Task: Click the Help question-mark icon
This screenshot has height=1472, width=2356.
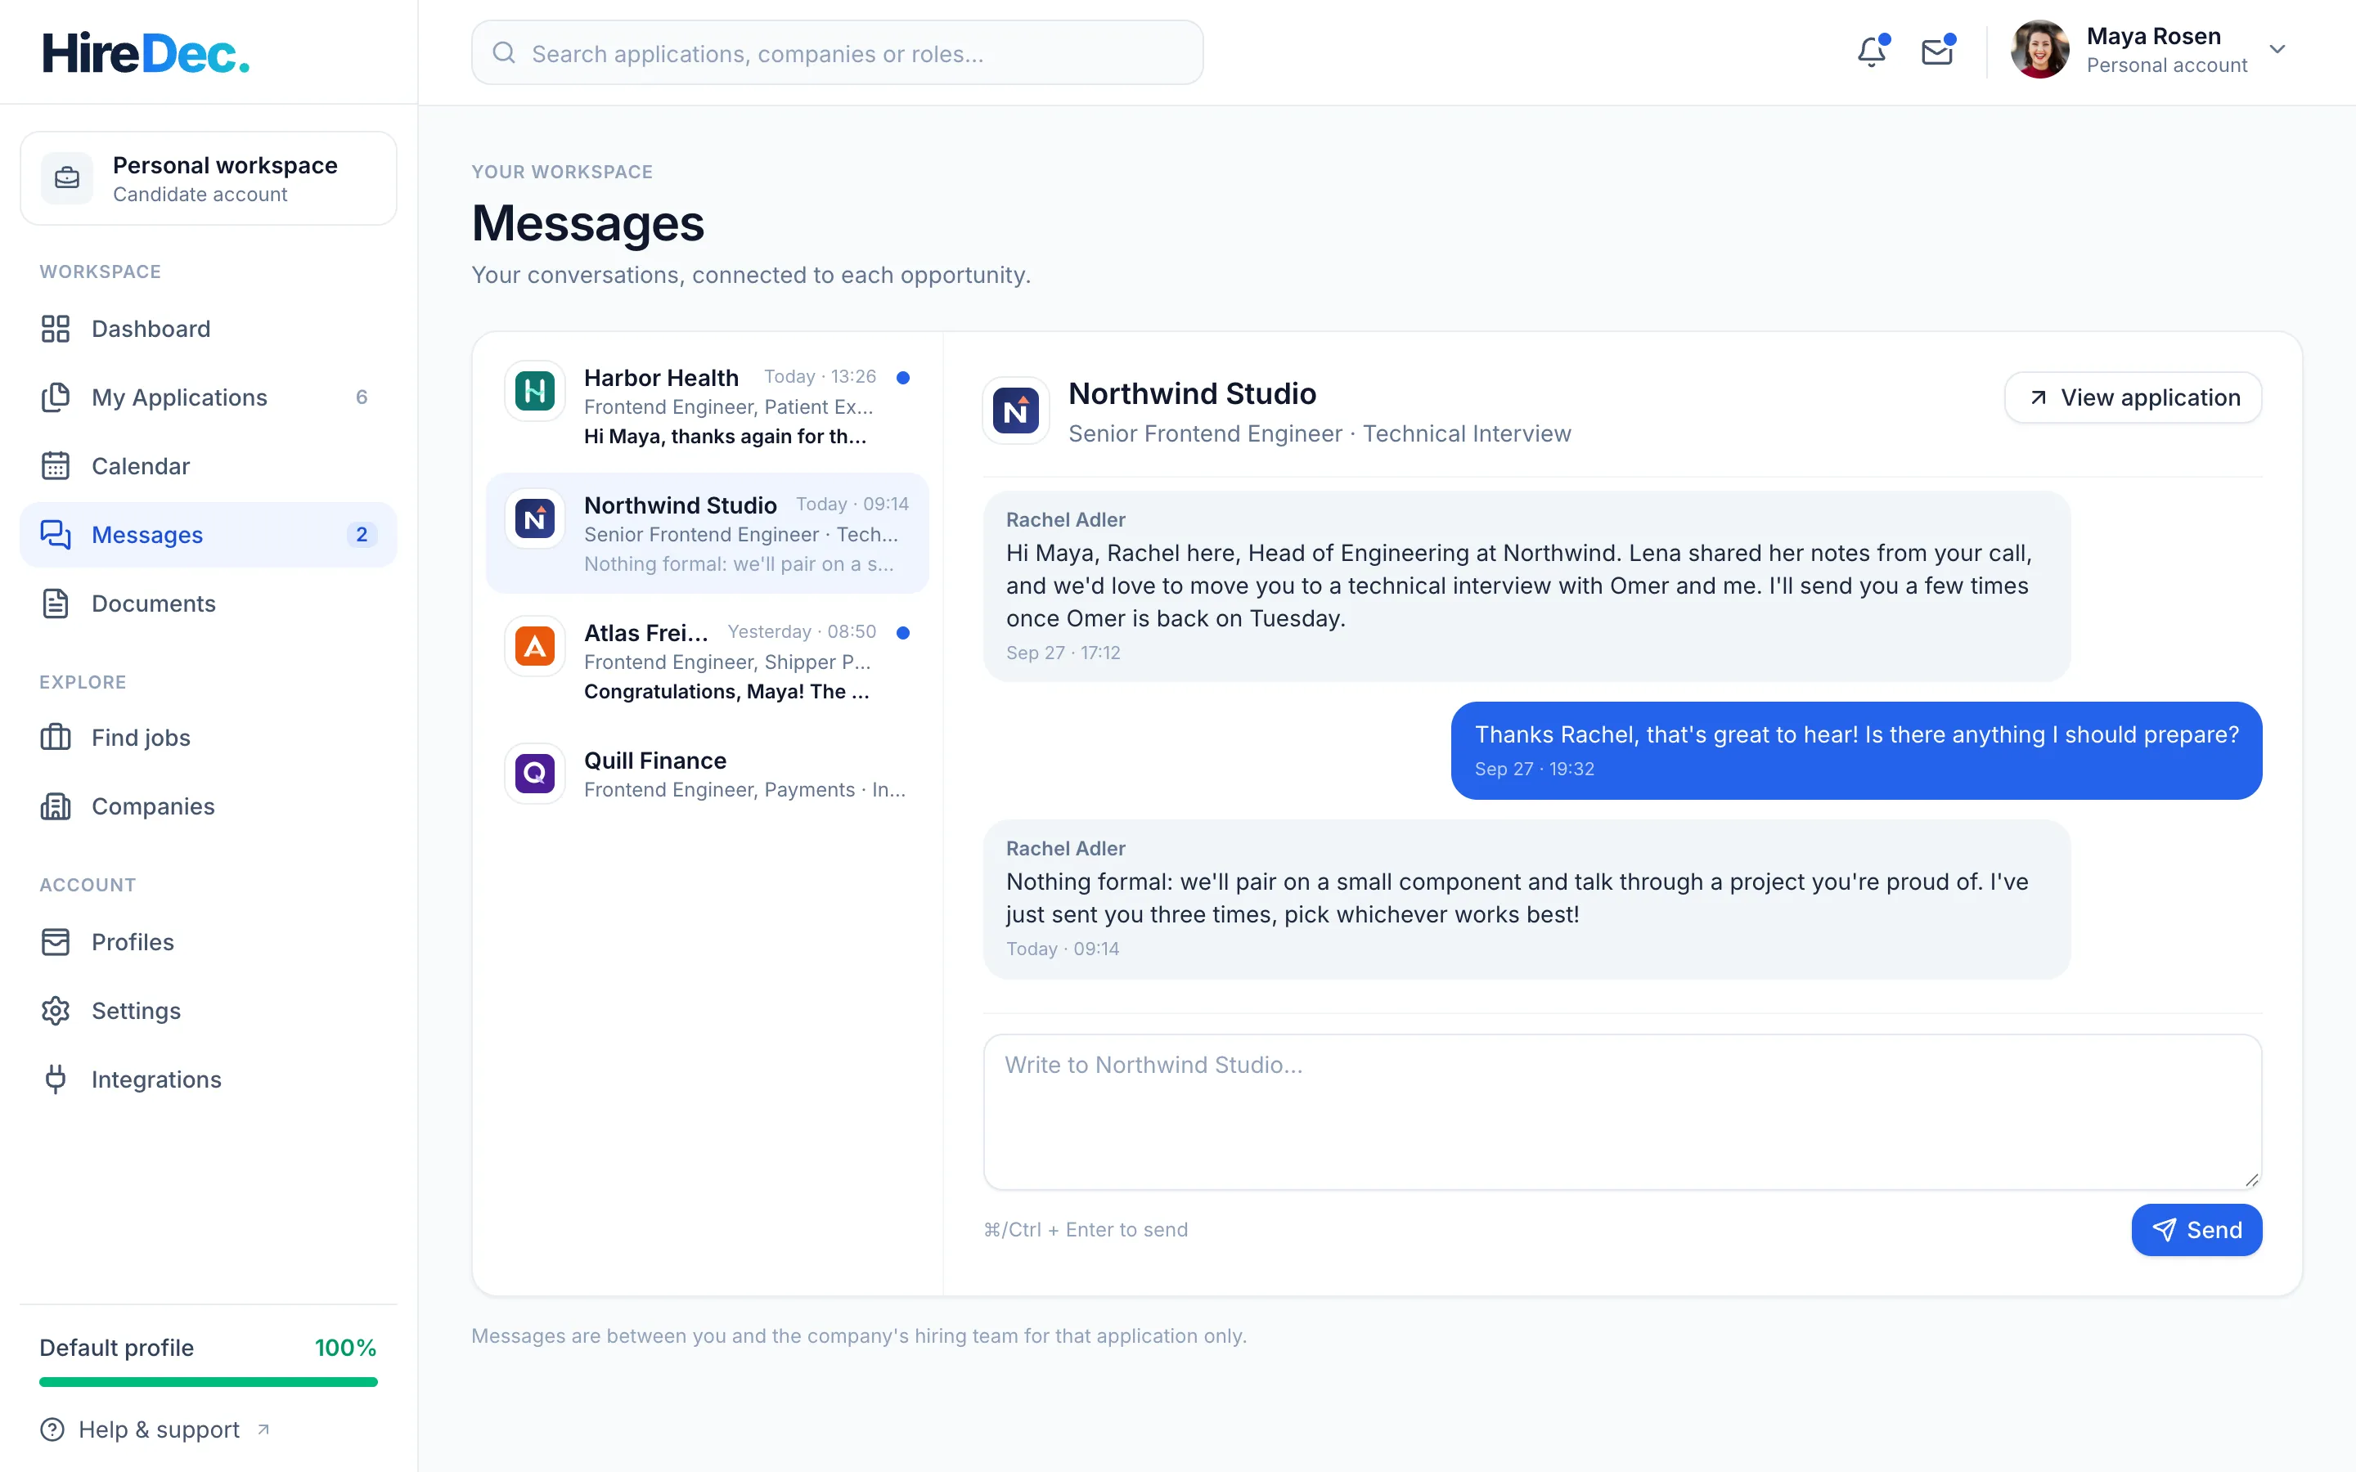Action: [52, 1429]
